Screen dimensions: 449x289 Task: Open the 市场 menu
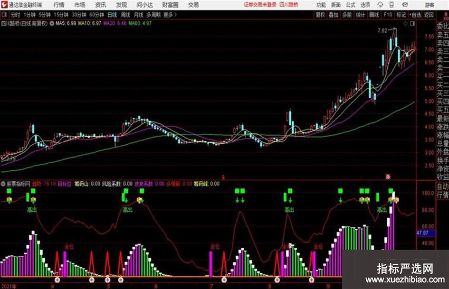coord(80,5)
